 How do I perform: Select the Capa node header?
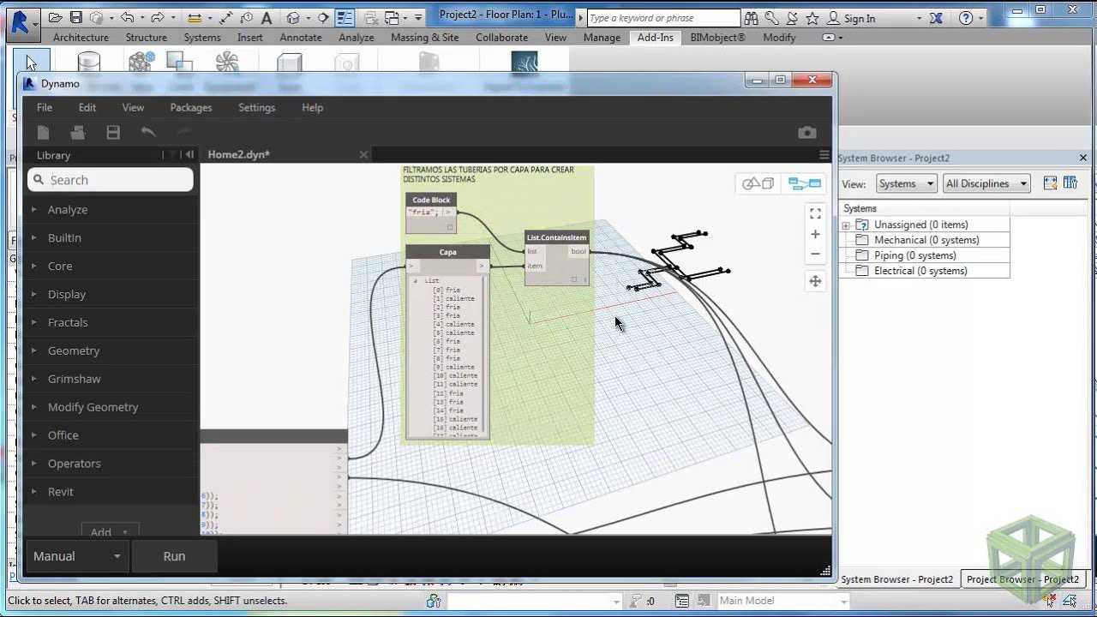point(447,252)
